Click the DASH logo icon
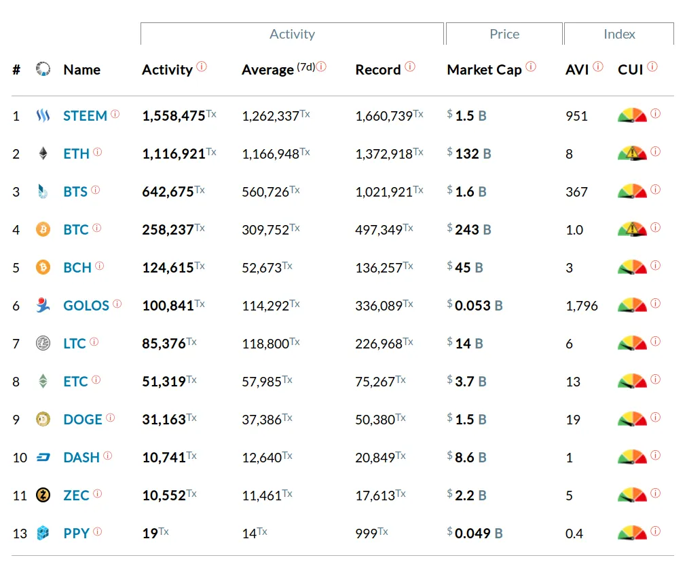The height and width of the screenshot is (562, 687). pos(43,458)
